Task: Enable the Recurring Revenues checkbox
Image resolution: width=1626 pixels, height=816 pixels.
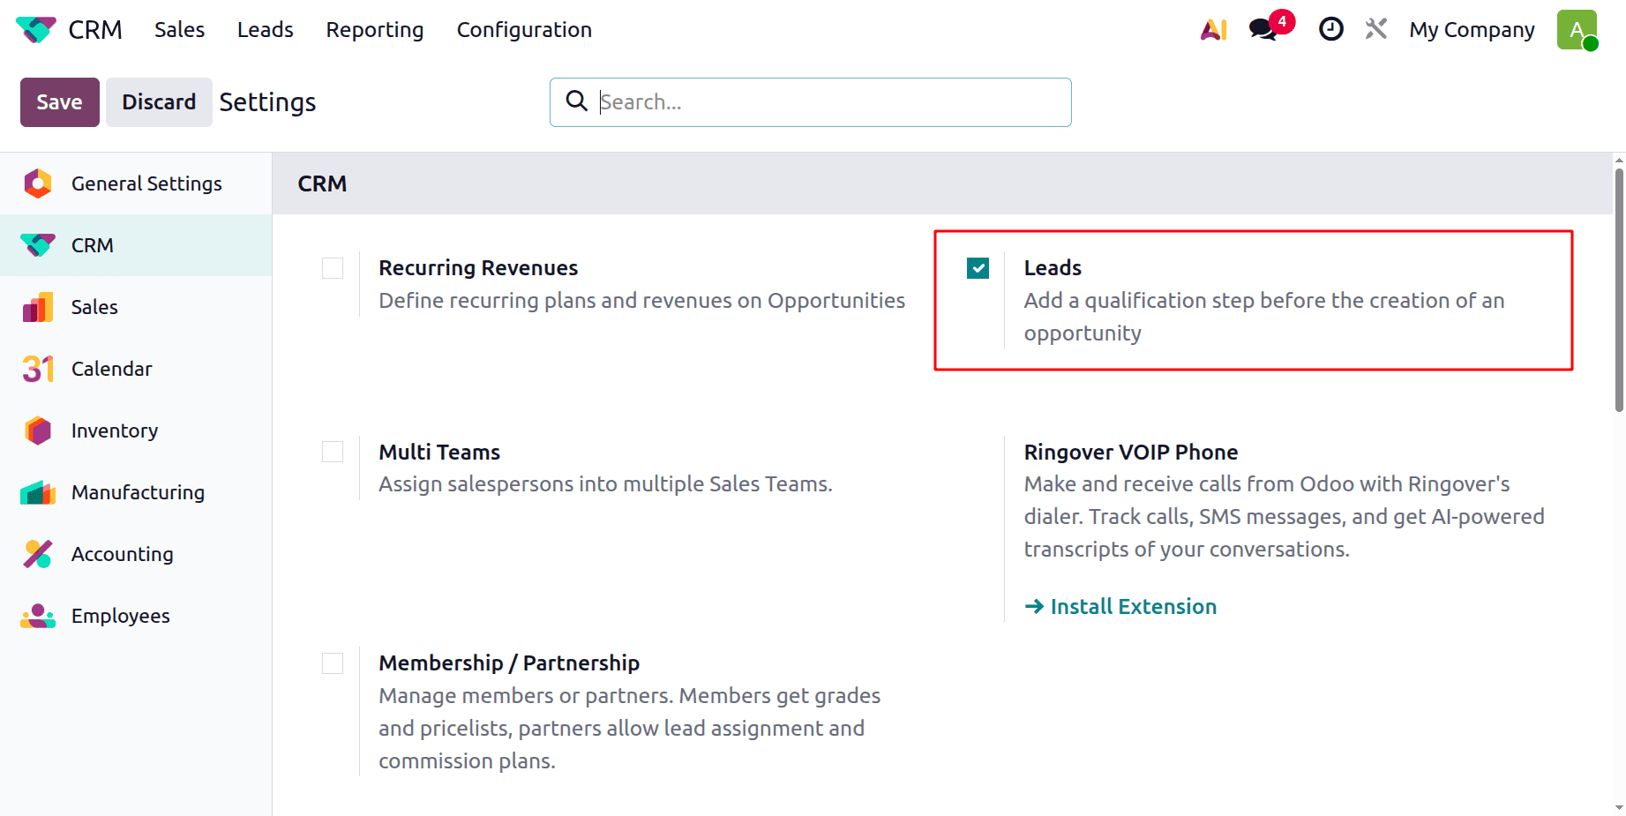Action: (333, 268)
